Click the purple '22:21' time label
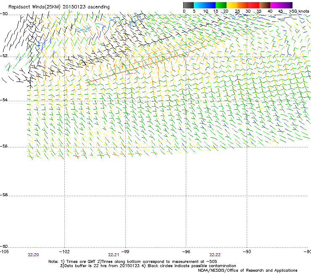311x273 pixels. click(x=113, y=255)
